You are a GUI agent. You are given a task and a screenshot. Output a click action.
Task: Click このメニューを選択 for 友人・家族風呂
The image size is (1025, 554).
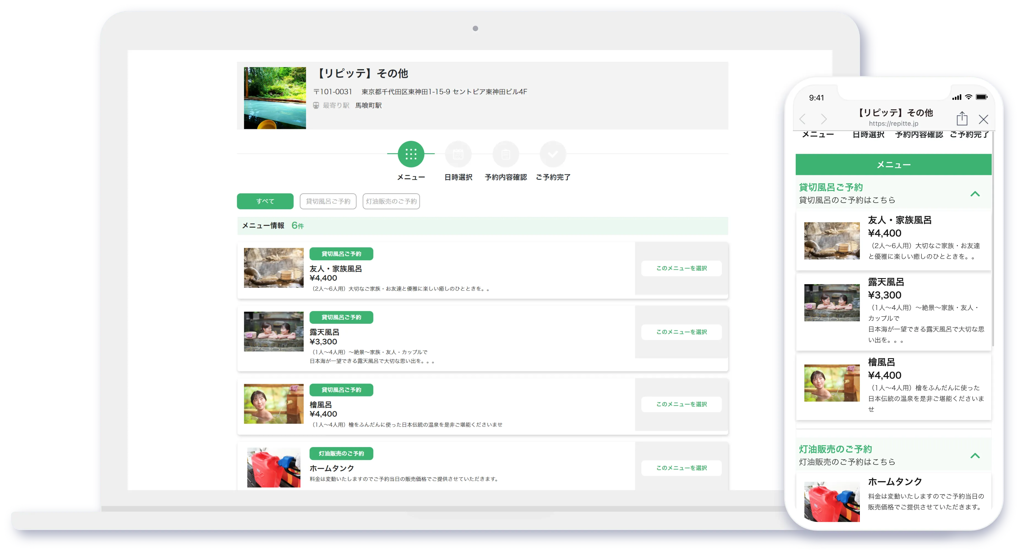(681, 268)
